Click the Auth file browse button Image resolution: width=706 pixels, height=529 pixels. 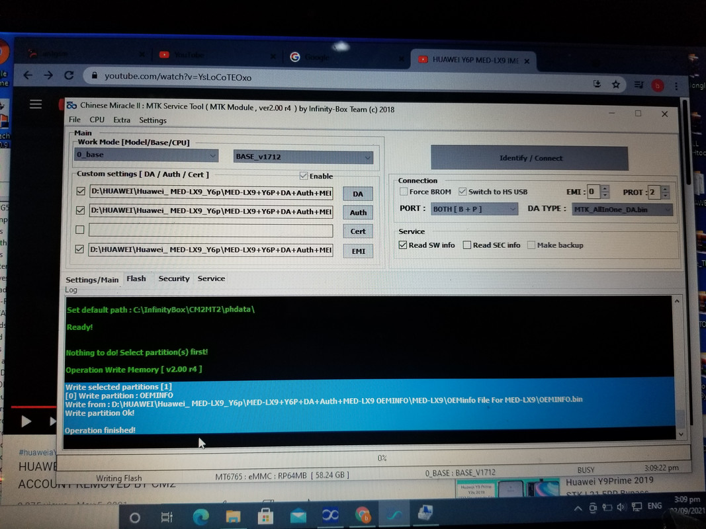click(358, 212)
